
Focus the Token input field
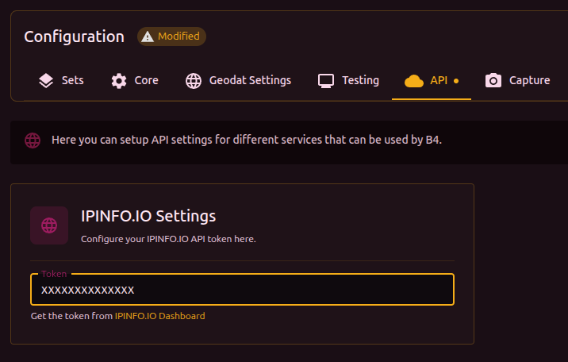pyautogui.click(x=242, y=290)
